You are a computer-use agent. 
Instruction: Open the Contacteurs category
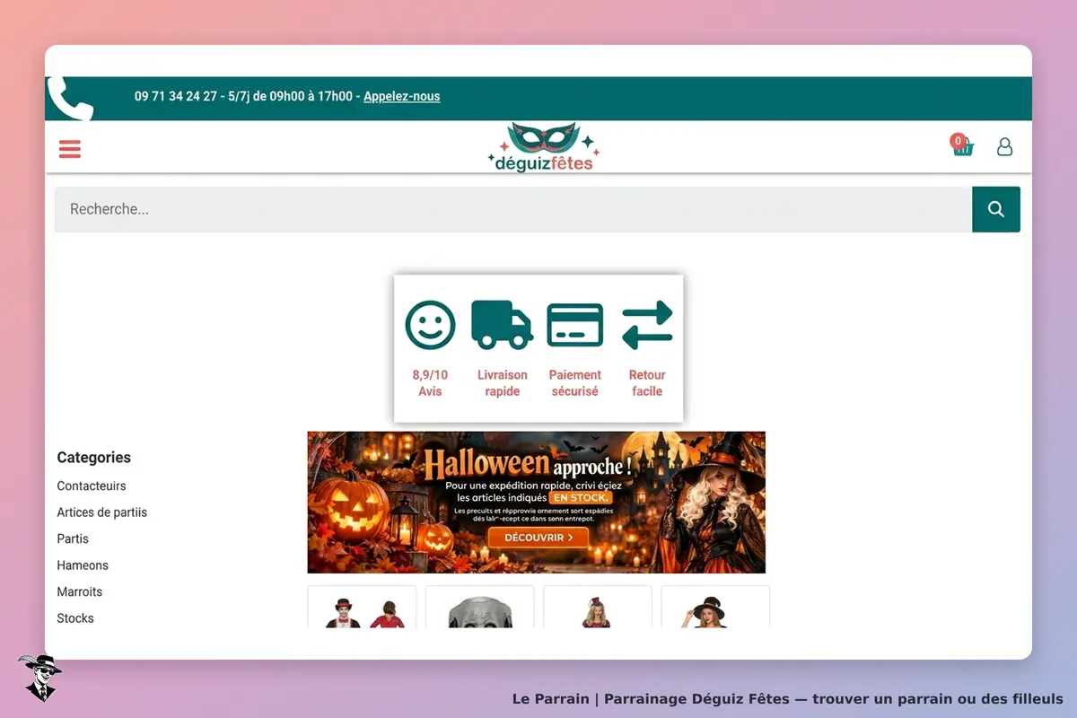[92, 486]
